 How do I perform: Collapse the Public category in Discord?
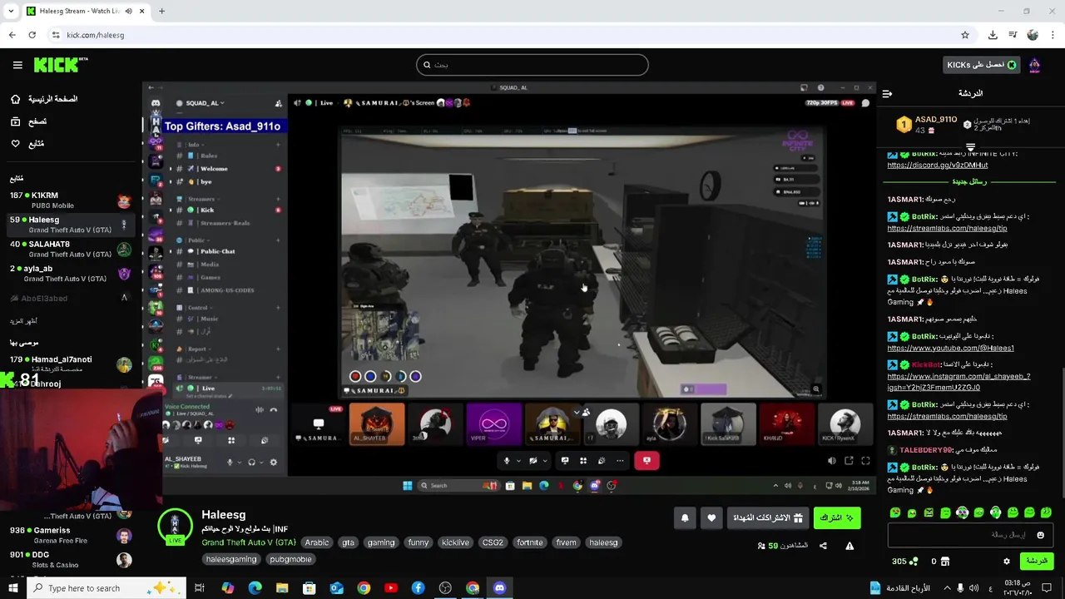pos(196,240)
